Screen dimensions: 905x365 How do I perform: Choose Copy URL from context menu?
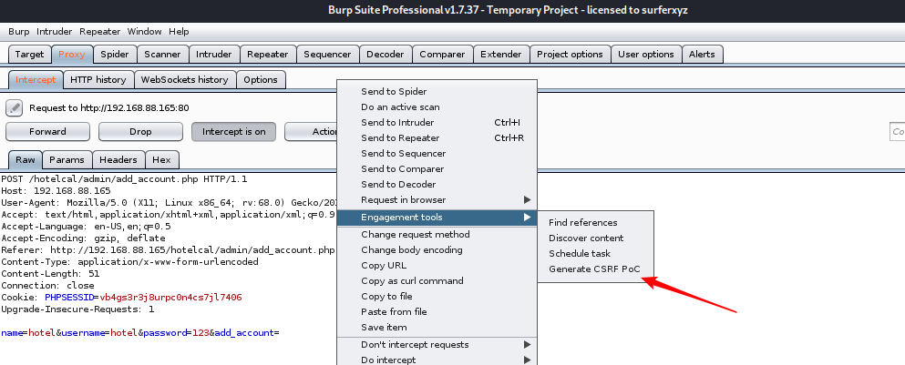pyautogui.click(x=437, y=265)
